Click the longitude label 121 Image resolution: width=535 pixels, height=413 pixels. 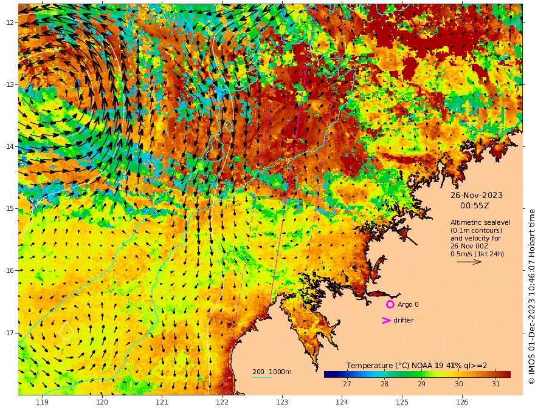(x=162, y=403)
